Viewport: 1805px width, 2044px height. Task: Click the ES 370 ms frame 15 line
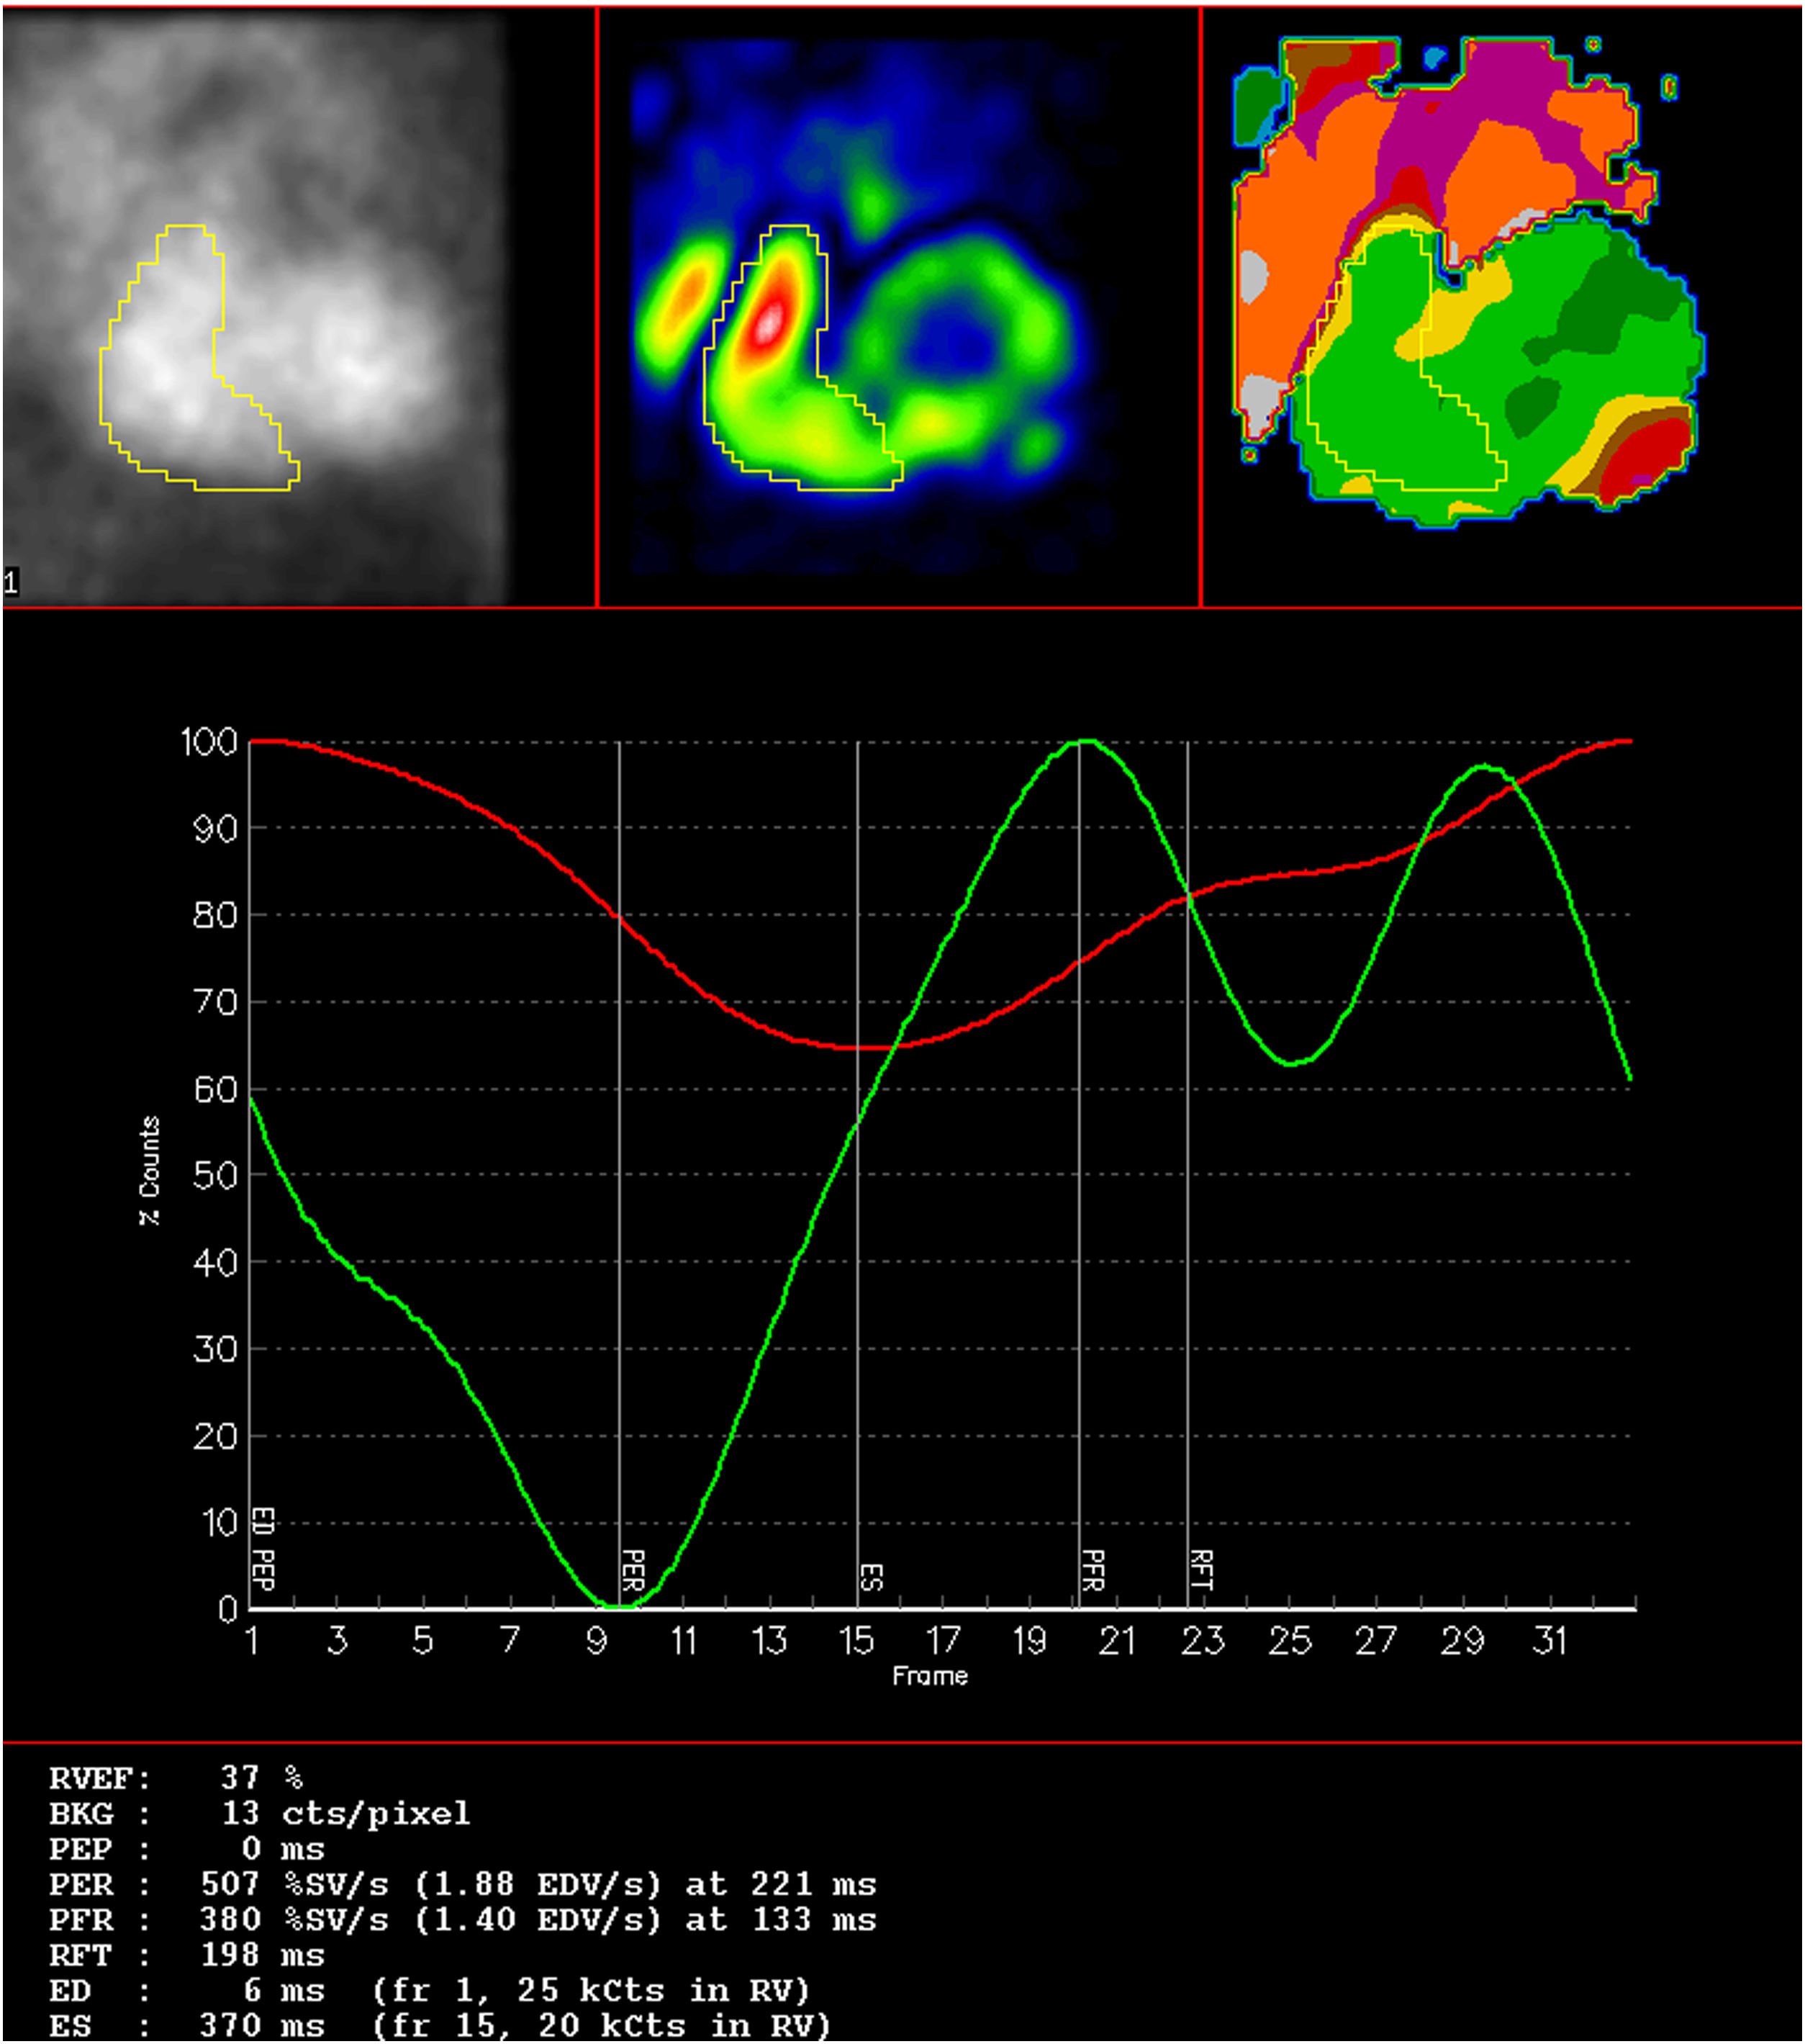pos(440,2026)
